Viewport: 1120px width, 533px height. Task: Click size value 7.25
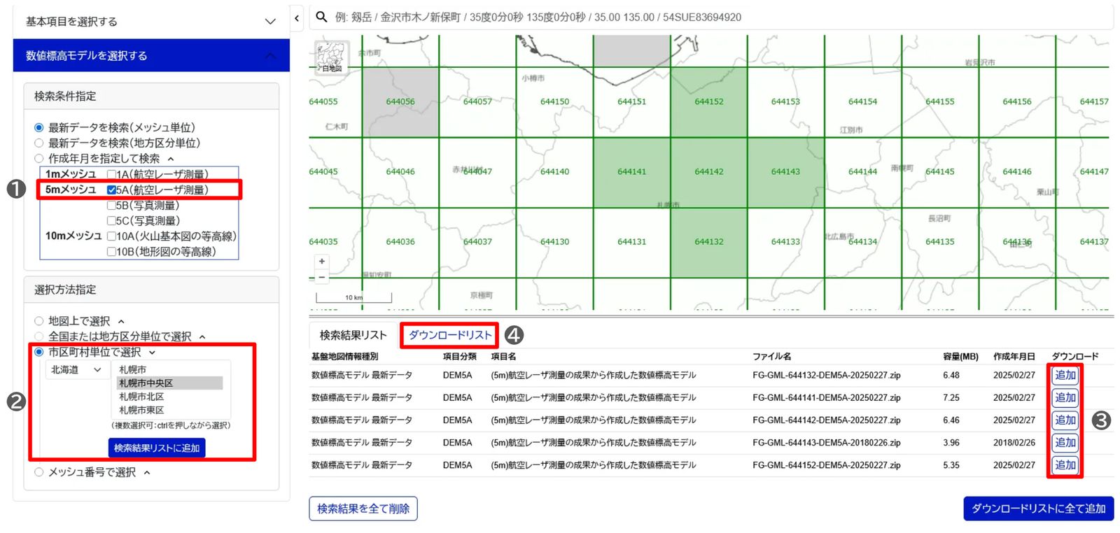(951, 398)
